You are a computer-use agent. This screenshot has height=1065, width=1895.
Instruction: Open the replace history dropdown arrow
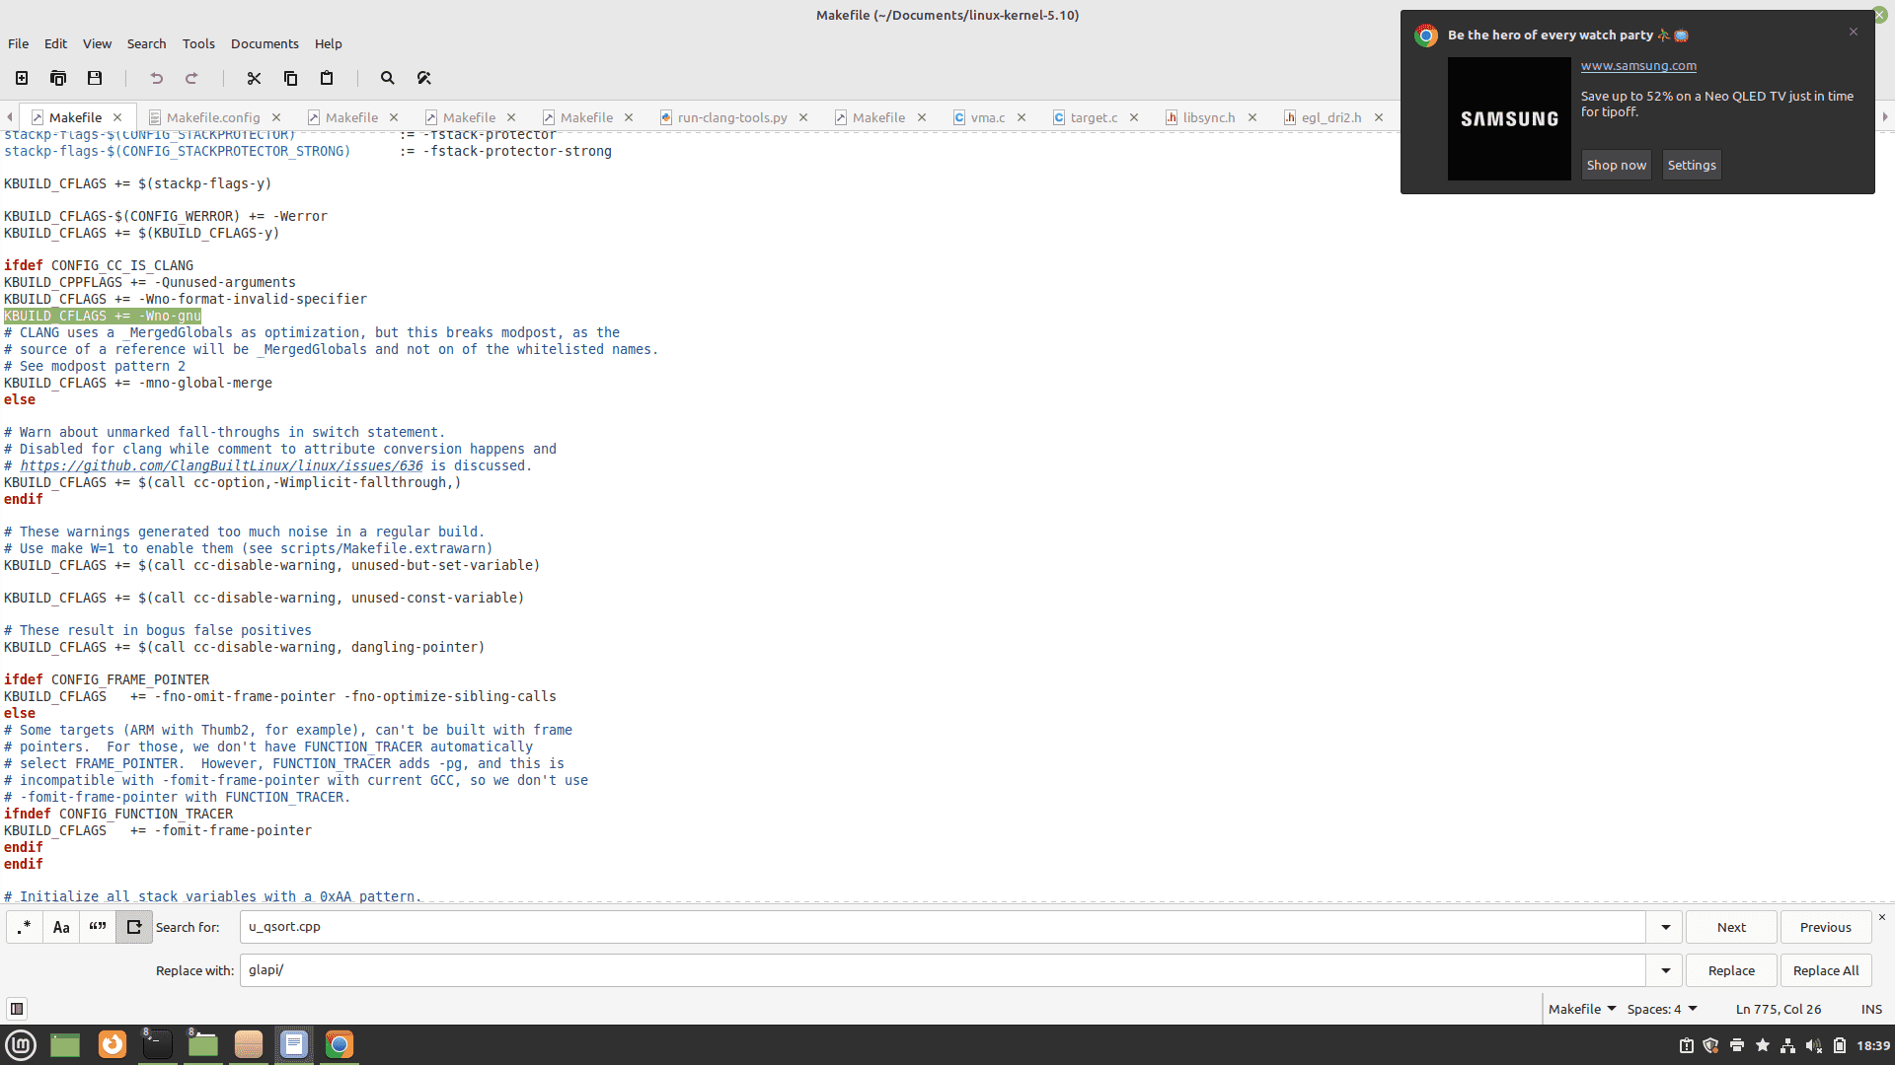(x=1665, y=970)
